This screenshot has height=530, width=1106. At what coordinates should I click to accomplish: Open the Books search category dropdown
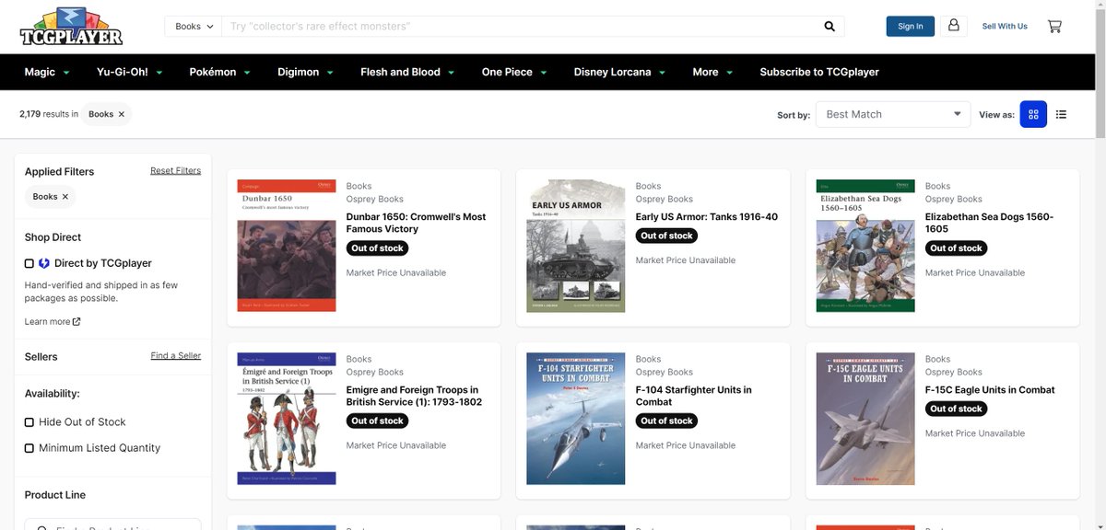(194, 27)
